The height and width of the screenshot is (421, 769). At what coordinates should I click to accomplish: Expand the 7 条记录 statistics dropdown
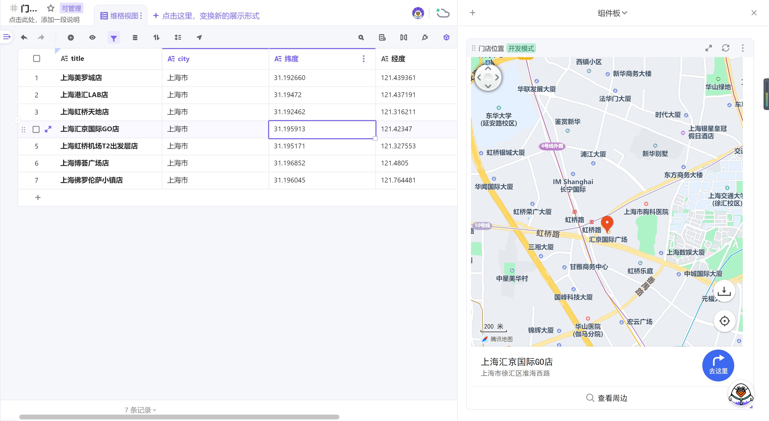click(140, 410)
